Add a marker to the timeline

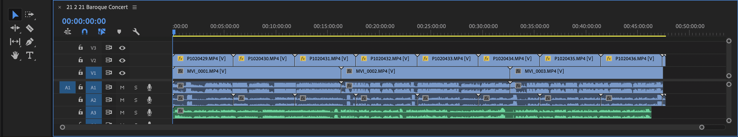click(x=119, y=32)
